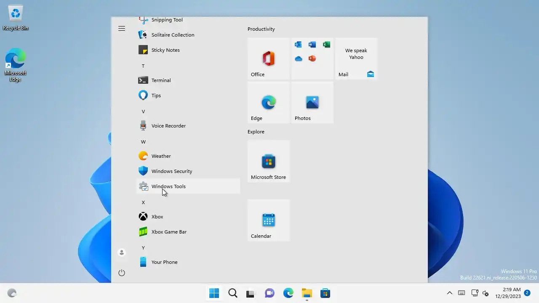Open Sticky Notes app
Viewport: 539px width, 303px height.
point(188,50)
